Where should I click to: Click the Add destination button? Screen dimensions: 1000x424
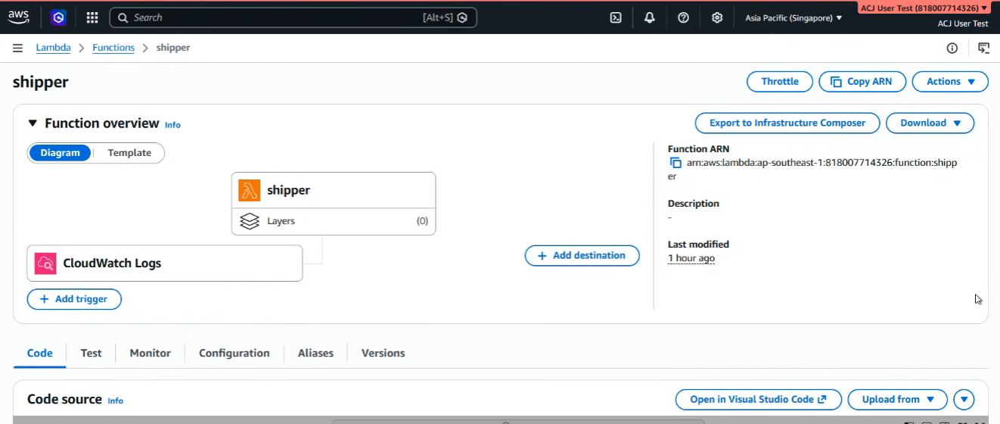582,256
